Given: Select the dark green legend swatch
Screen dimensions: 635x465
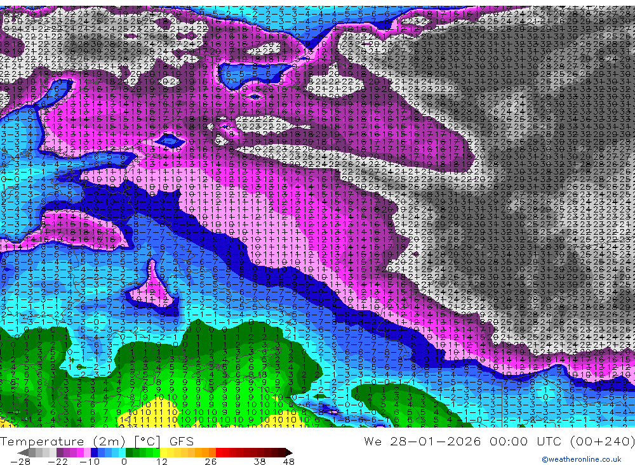Looking at the screenshot, I should pyautogui.click(x=129, y=452).
